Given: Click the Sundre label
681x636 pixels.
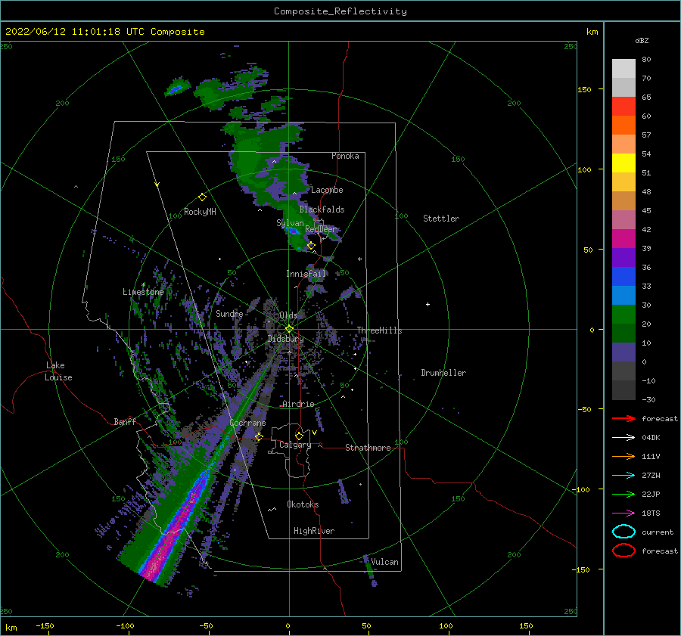Looking at the screenshot, I should pyautogui.click(x=229, y=314).
